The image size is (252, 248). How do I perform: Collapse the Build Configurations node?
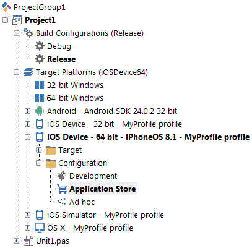coord(16,33)
